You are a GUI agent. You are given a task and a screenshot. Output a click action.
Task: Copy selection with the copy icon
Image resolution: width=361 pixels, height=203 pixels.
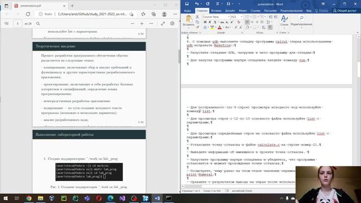point(197,22)
